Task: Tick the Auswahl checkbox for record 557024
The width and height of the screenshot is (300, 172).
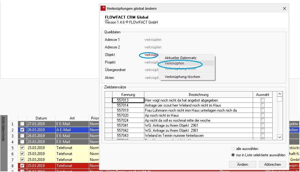Action: [262, 120]
